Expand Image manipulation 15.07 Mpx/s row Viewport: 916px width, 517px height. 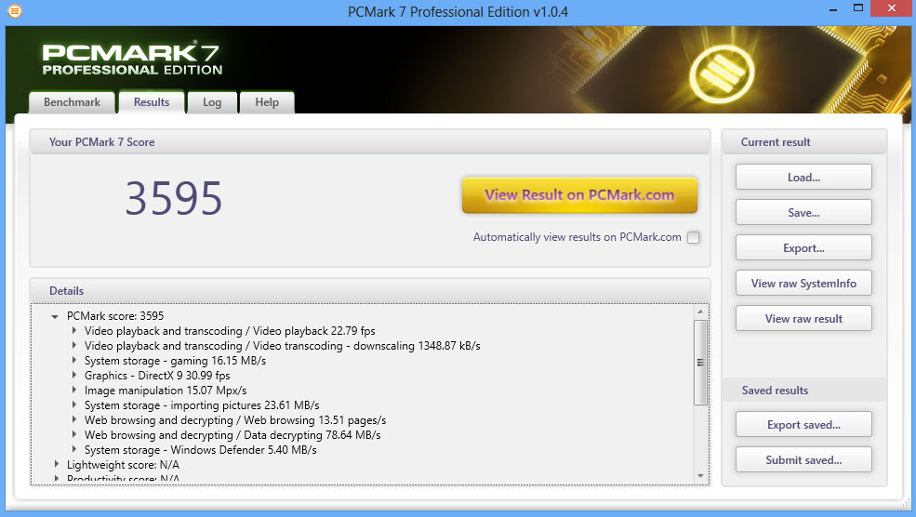tap(74, 391)
